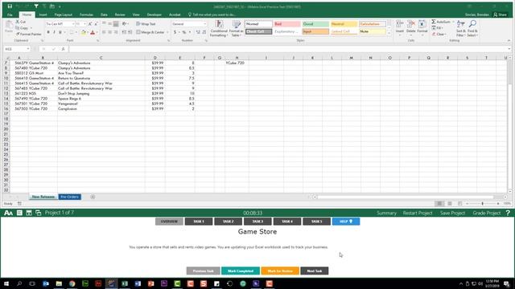This screenshot has width=515, height=289.
Task: Click Grade Project link
Action: point(486,213)
